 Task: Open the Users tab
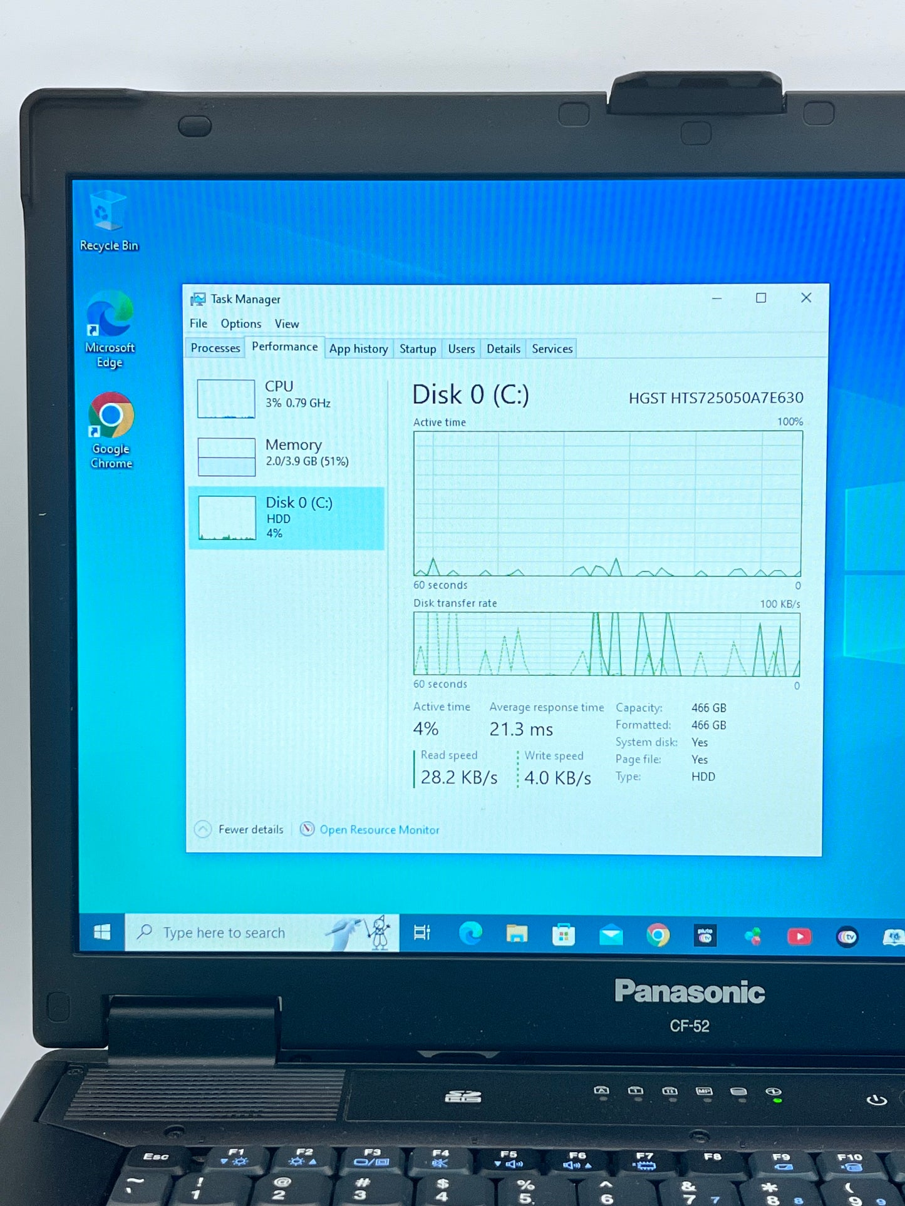[x=462, y=349]
